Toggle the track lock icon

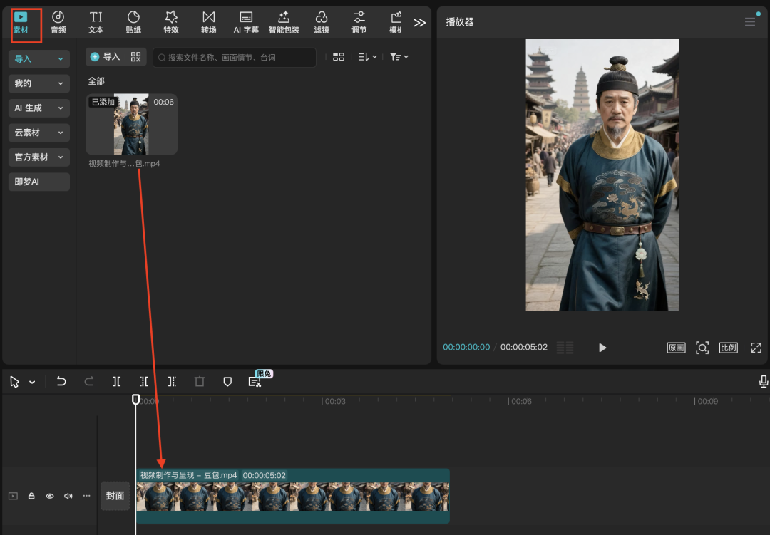(x=31, y=496)
